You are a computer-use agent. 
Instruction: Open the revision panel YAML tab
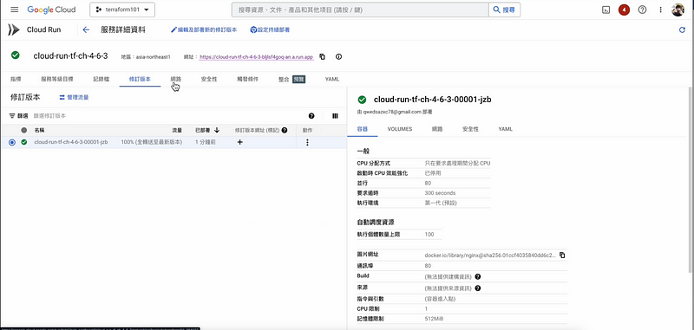pos(506,129)
